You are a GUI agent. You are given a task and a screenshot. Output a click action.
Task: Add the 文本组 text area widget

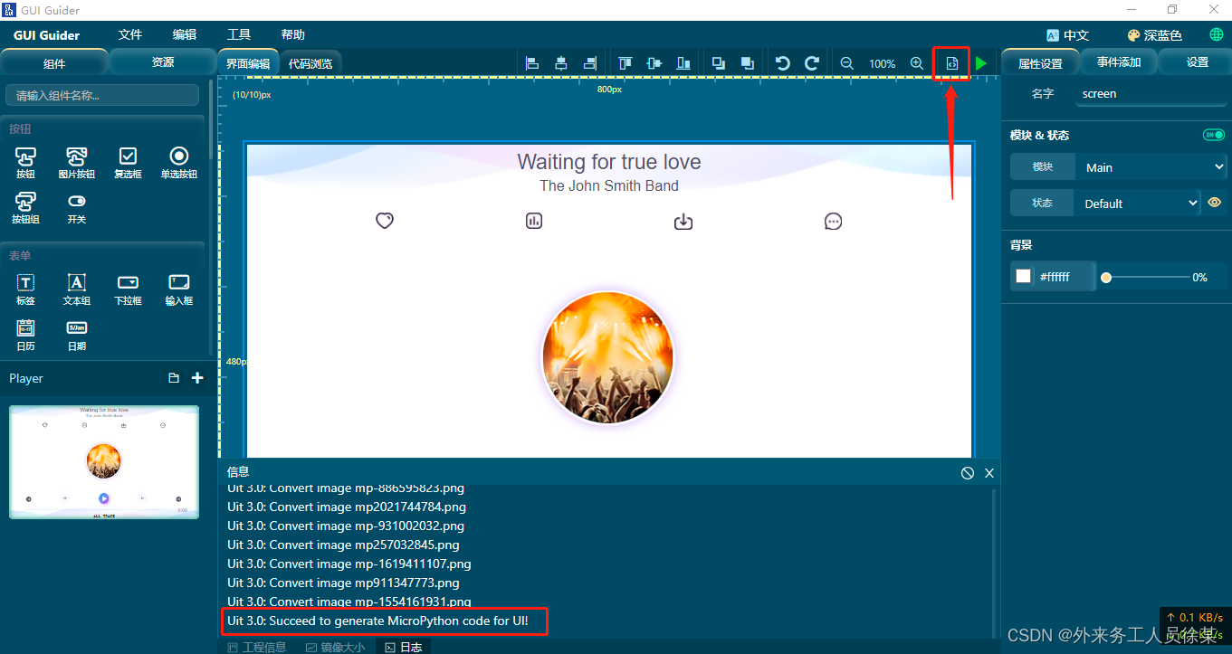(77, 289)
